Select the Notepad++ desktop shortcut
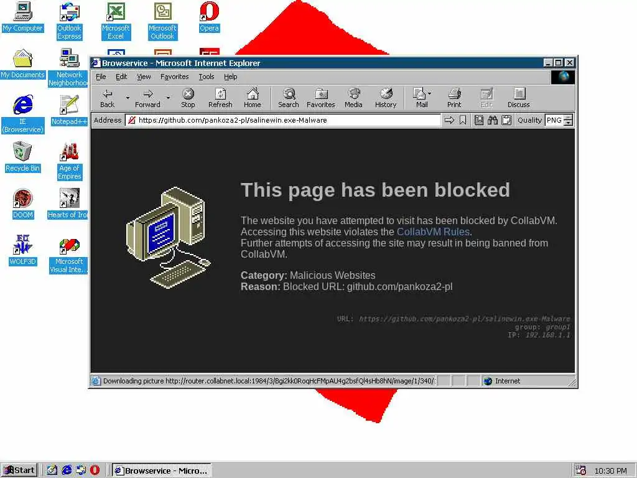 [69, 111]
